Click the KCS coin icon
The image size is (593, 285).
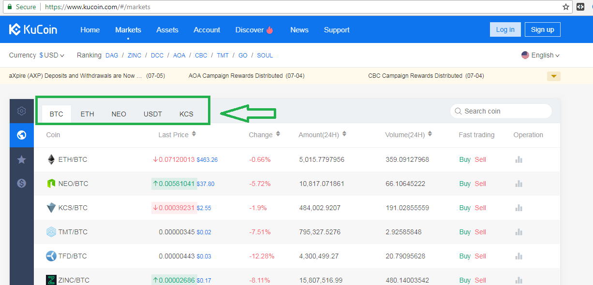click(51, 208)
